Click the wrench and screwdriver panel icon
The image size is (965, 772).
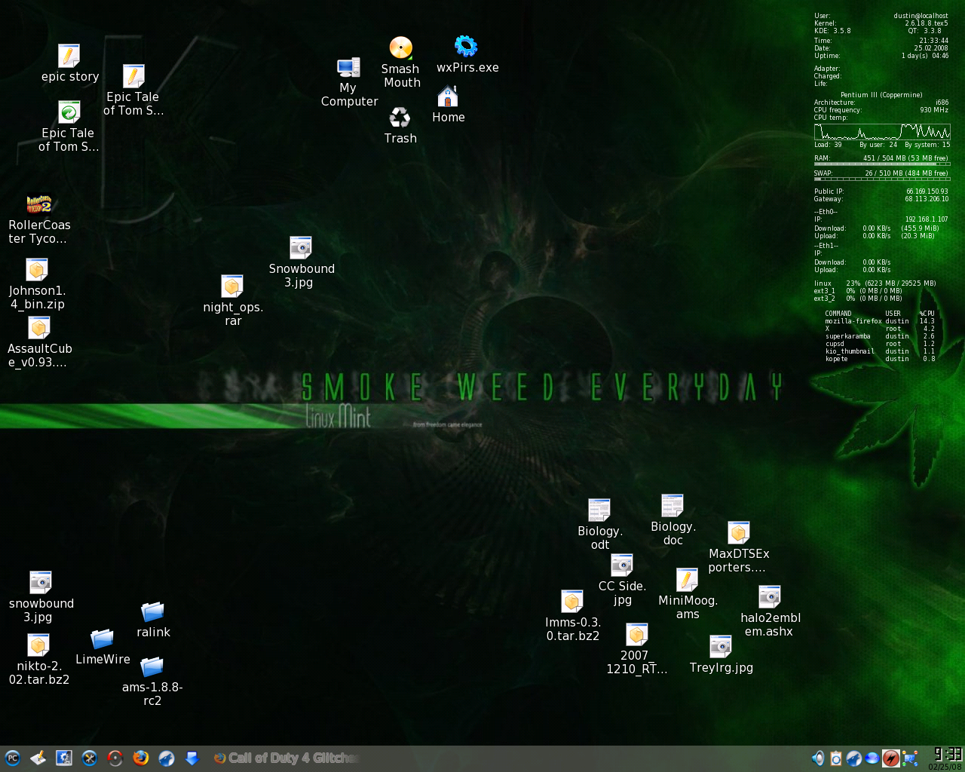[x=89, y=758]
